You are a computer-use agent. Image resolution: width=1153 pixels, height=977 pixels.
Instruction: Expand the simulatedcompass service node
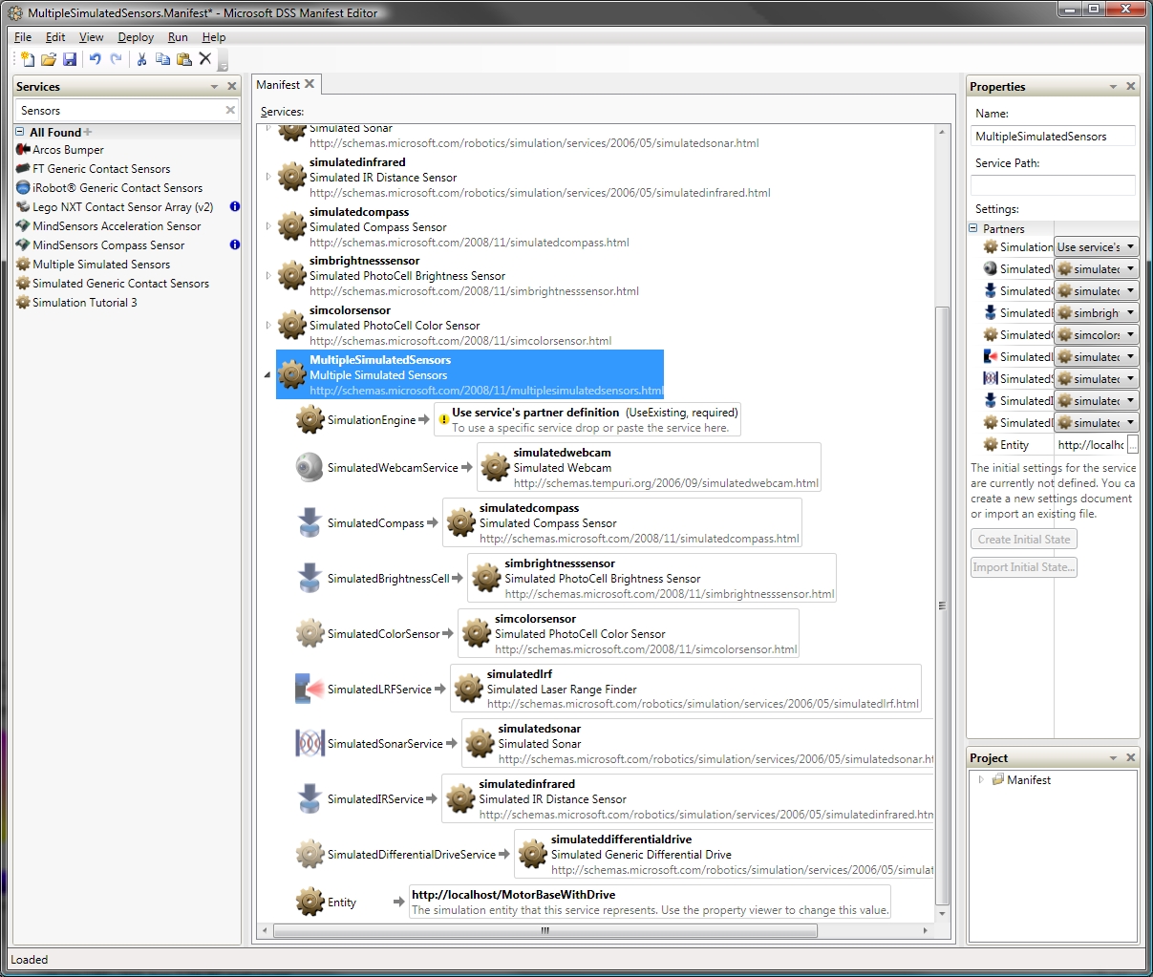point(268,226)
